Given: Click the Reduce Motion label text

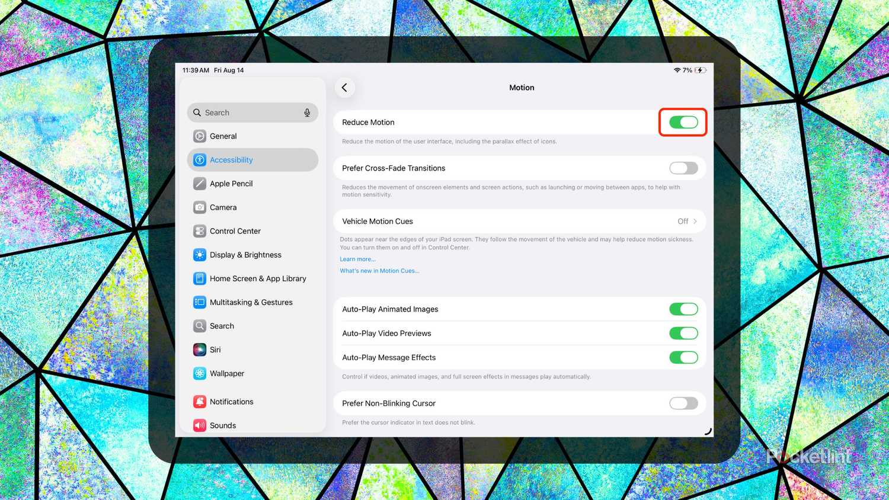Looking at the screenshot, I should (x=368, y=122).
